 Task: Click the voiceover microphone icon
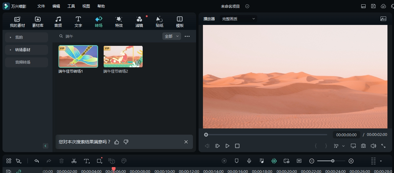pyautogui.click(x=249, y=161)
